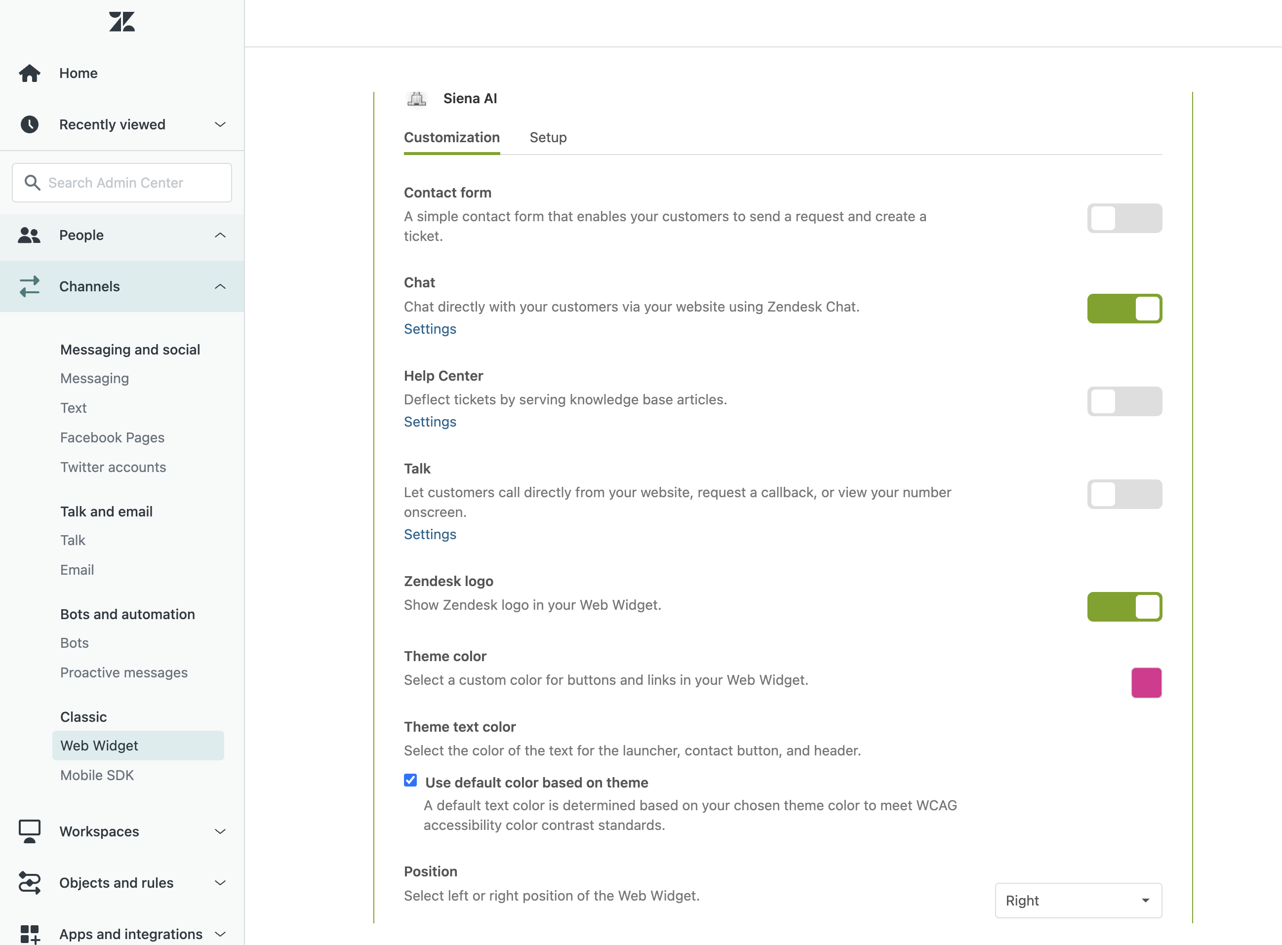Expand the Apps and integrations chevron
The height and width of the screenshot is (945, 1282).
[220, 934]
